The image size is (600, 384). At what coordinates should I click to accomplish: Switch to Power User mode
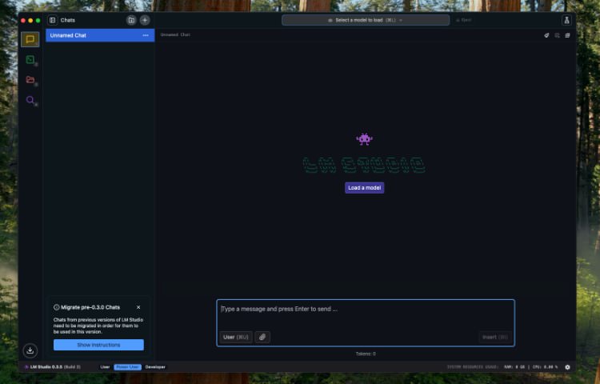(x=127, y=367)
